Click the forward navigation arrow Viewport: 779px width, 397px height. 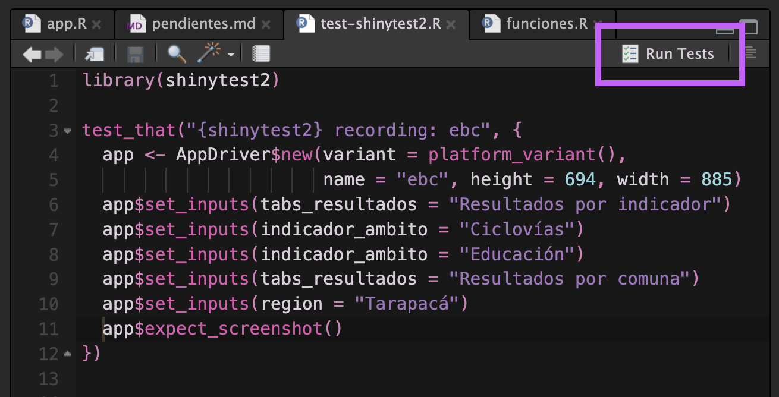pyautogui.click(x=54, y=55)
